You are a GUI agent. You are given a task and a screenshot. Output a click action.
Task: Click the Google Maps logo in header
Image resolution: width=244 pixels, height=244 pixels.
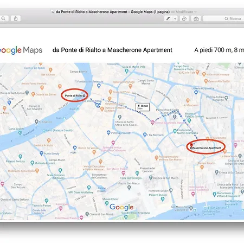pos(21,50)
